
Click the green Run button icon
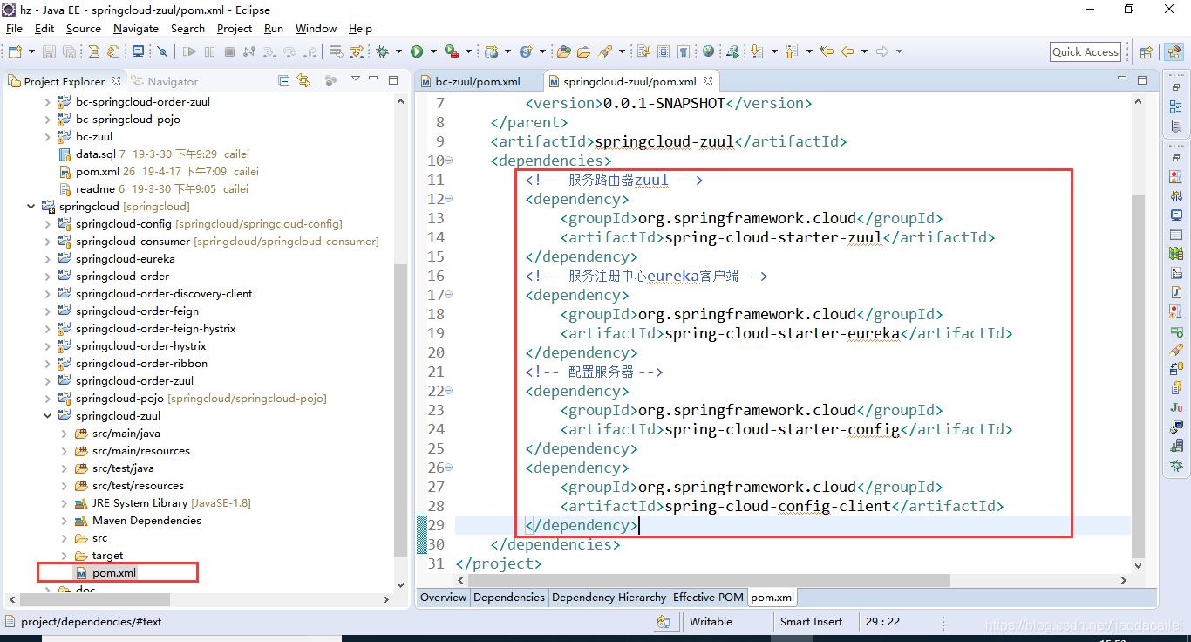pyautogui.click(x=417, y=52)
